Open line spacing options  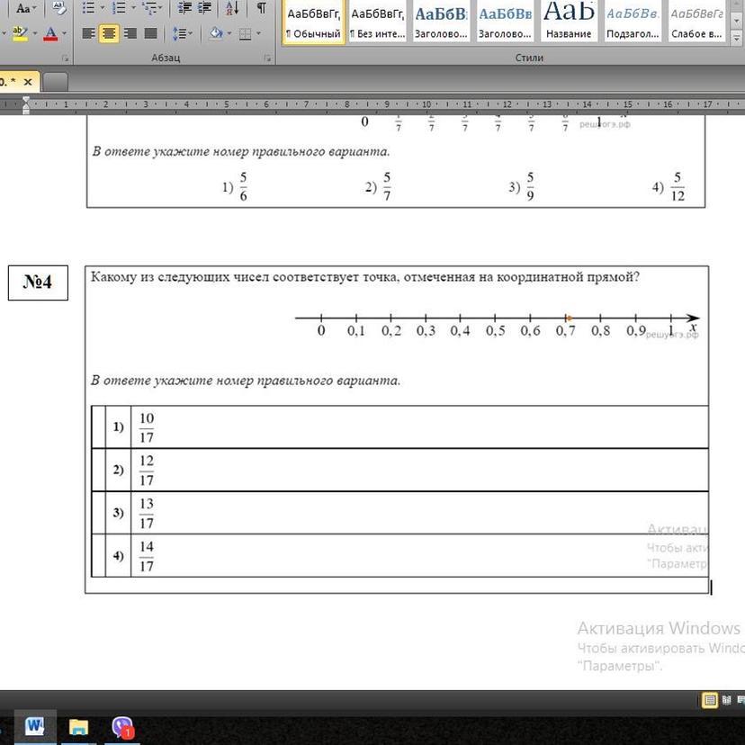[x=183, y=33]
